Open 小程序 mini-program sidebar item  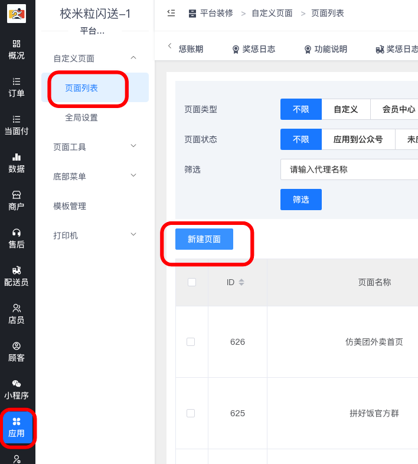pyautogui.click(x=17, y=390)
